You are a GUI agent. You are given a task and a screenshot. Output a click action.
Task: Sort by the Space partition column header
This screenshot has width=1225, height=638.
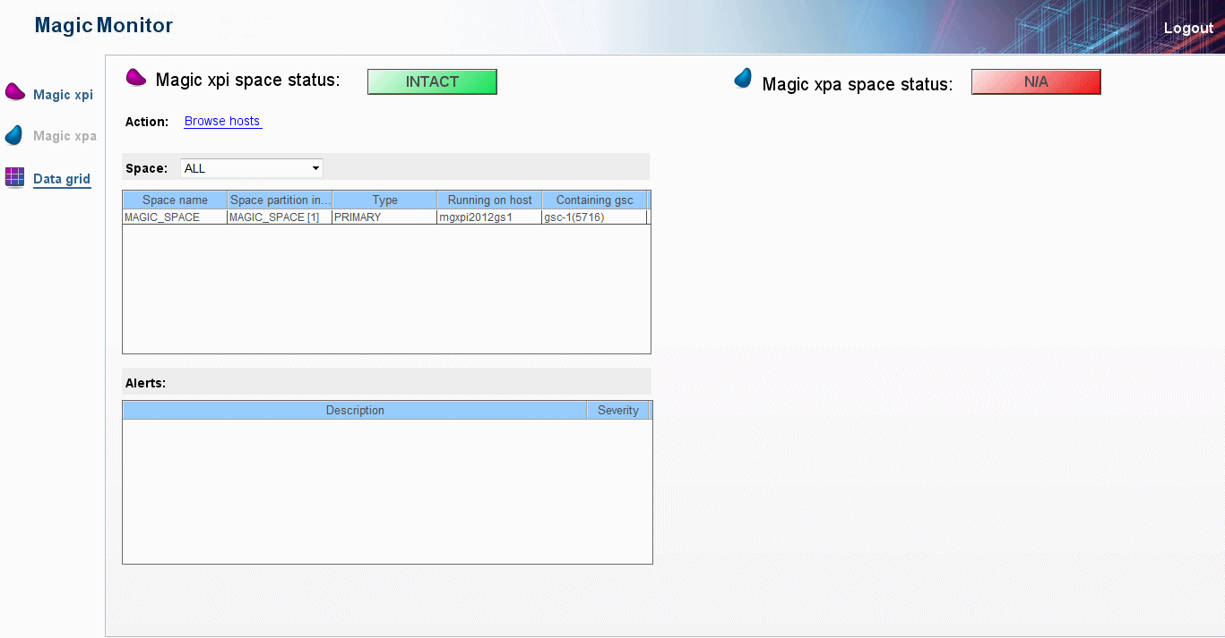point(280,200)
